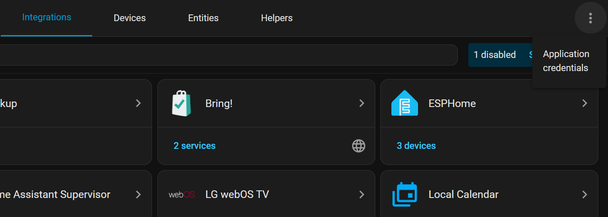Open the 2 services link

[x=194, y=146]
